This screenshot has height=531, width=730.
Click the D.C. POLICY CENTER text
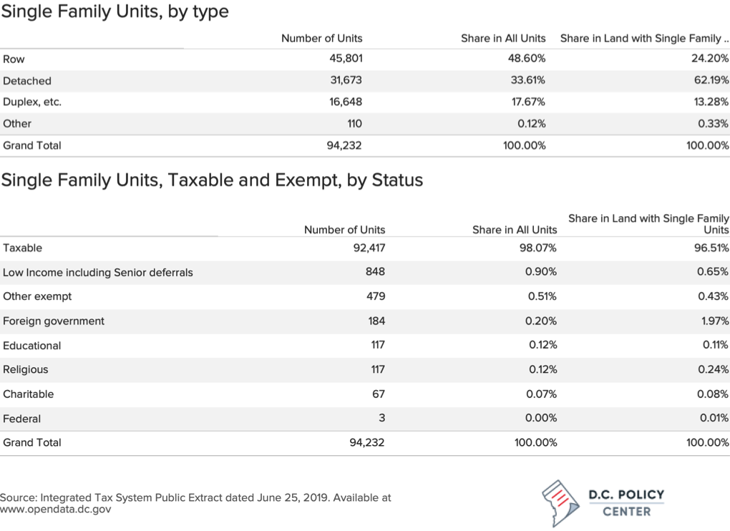point(626,502)
